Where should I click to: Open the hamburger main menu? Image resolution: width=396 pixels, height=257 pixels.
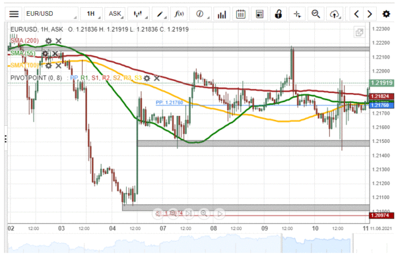pyautogui.click(x=14, y=14)
